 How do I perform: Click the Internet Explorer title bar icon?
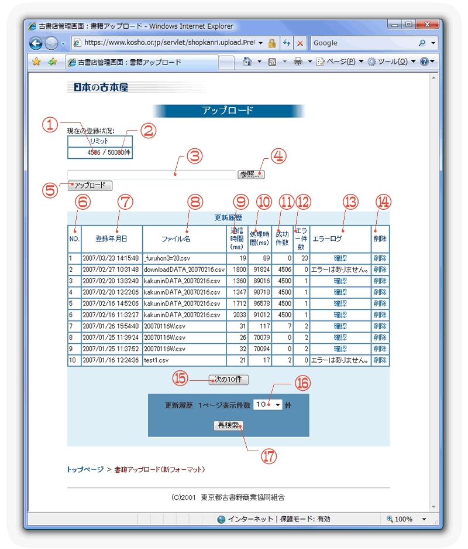pos(33,26)
